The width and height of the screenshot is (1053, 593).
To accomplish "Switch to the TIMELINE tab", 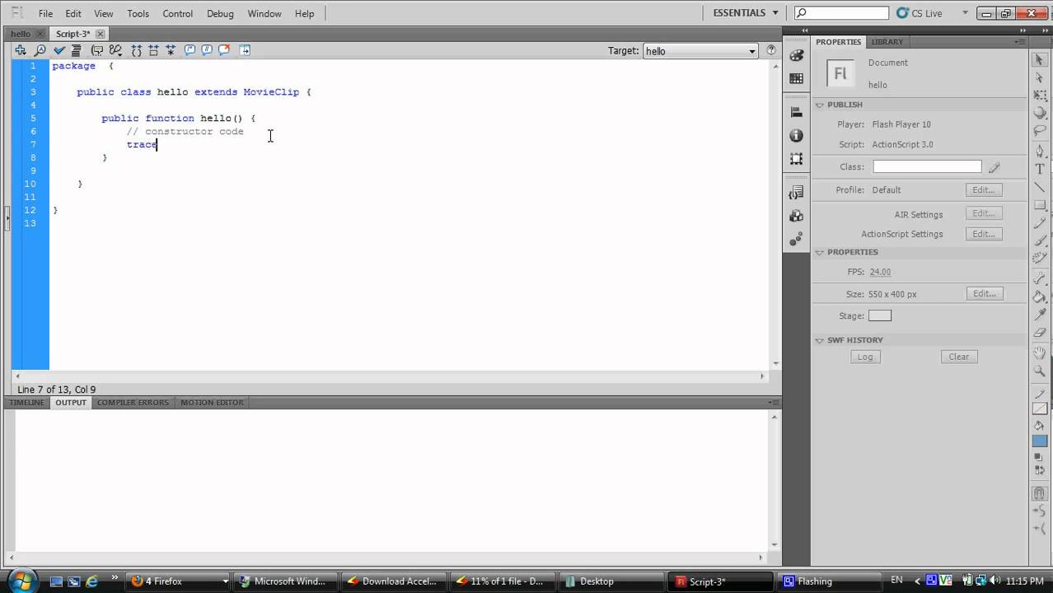I will click(x=26, y=403).
